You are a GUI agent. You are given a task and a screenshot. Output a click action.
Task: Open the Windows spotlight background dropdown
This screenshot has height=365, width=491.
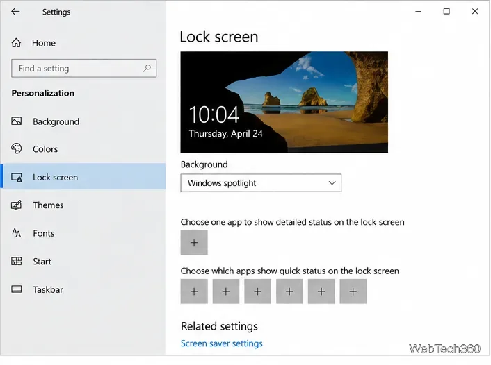[x=261, y=182]
